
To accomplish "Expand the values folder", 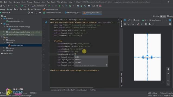I will tap(4, 51).
